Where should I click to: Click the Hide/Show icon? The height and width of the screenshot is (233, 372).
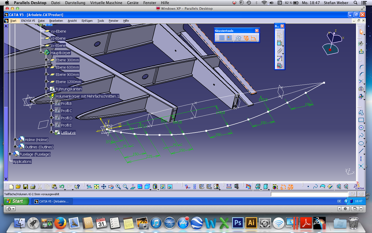162,187
